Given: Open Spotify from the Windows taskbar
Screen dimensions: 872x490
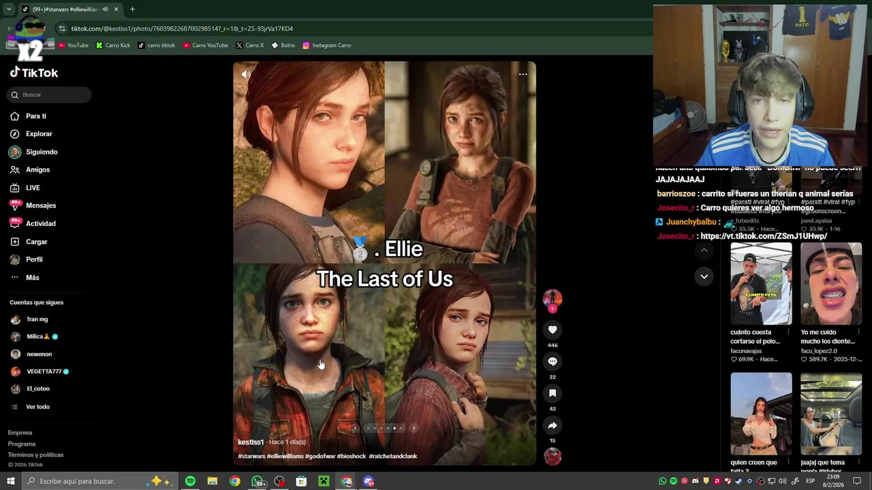Looking at the screenshot, I should pyautogui.click(x=190, y=481).
